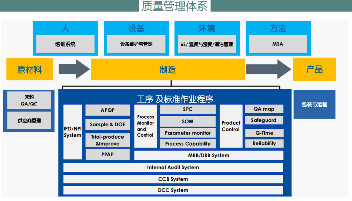
Task: Select the 原材料 yellow block
Action: coord(30,69)
